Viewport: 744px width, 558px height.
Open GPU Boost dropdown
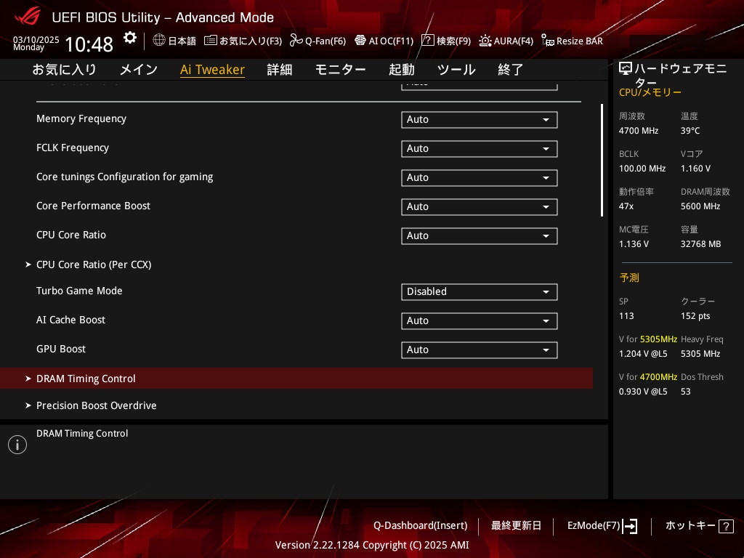point(480,349)
